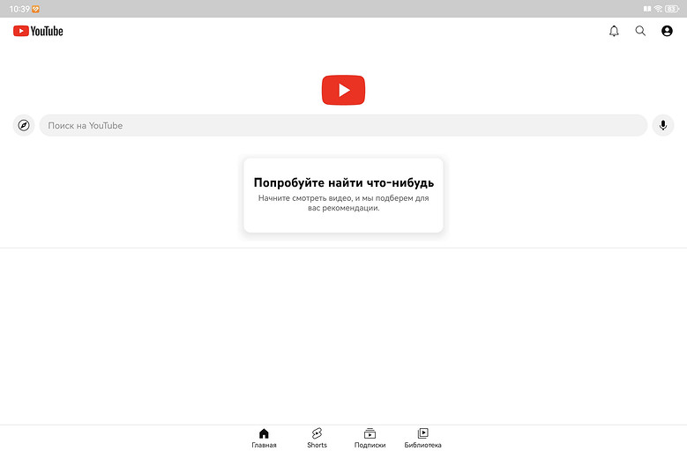This screenshot has width=687, height=451.
Task: Switch to the "Библиотека" tab label
Action: point(423,445)
